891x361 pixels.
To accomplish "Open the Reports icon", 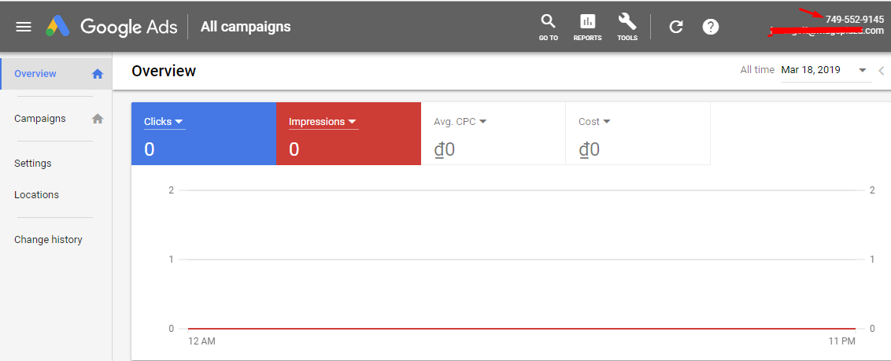I will pos(587,26).
